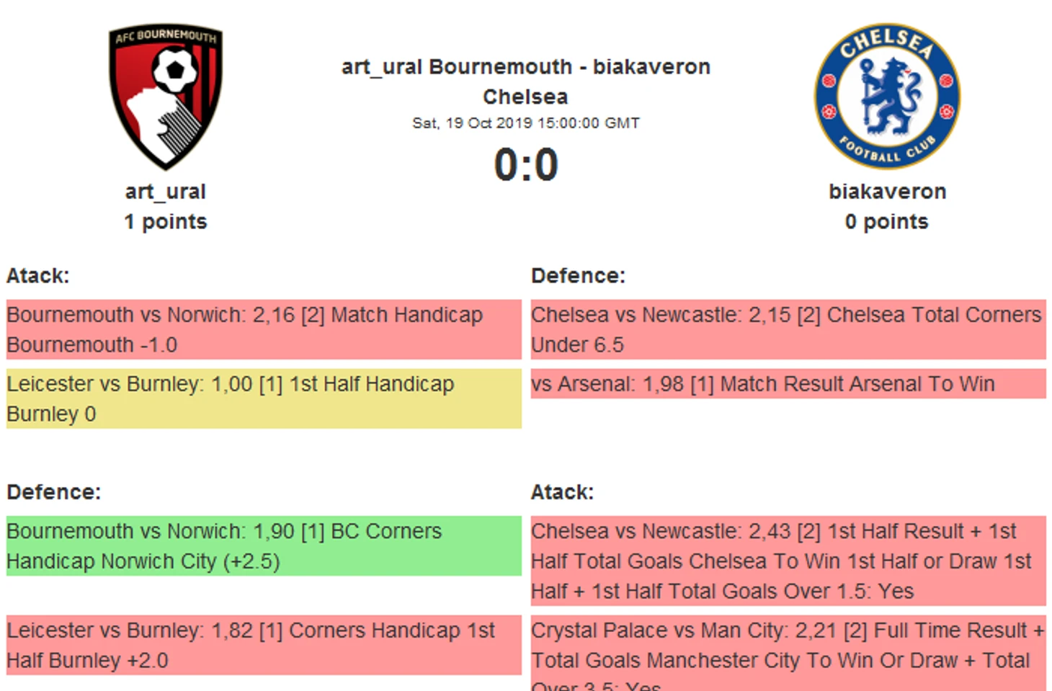Click the left Defence: section heading
This screenshot has height=691, width=1052.
tap(54, 492)
